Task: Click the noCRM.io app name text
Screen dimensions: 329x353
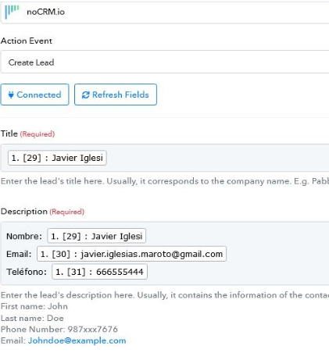Action: [45, 12]
